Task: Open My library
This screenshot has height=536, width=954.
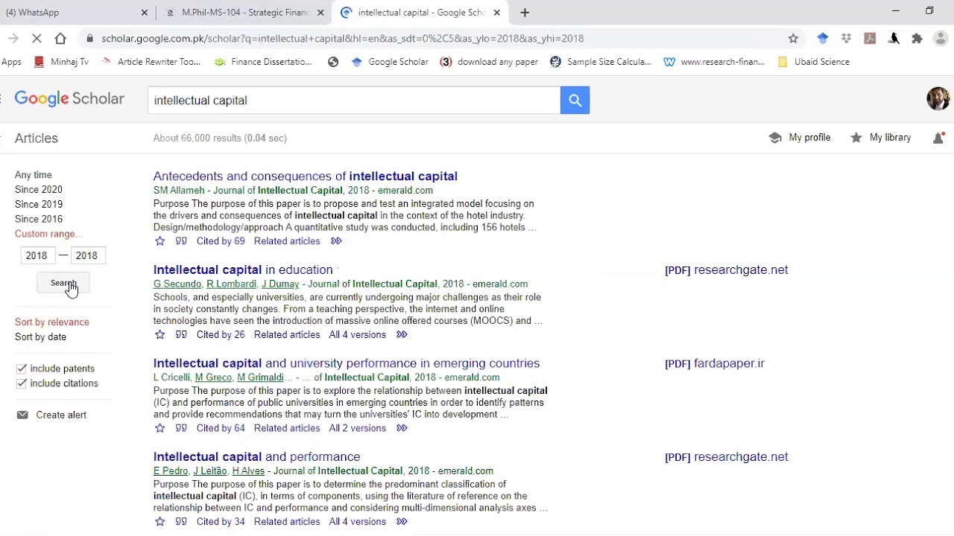Action: (x=880, y=138)
